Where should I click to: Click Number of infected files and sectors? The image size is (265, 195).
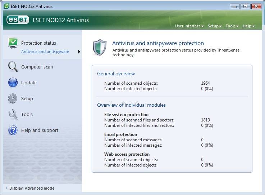139,125
